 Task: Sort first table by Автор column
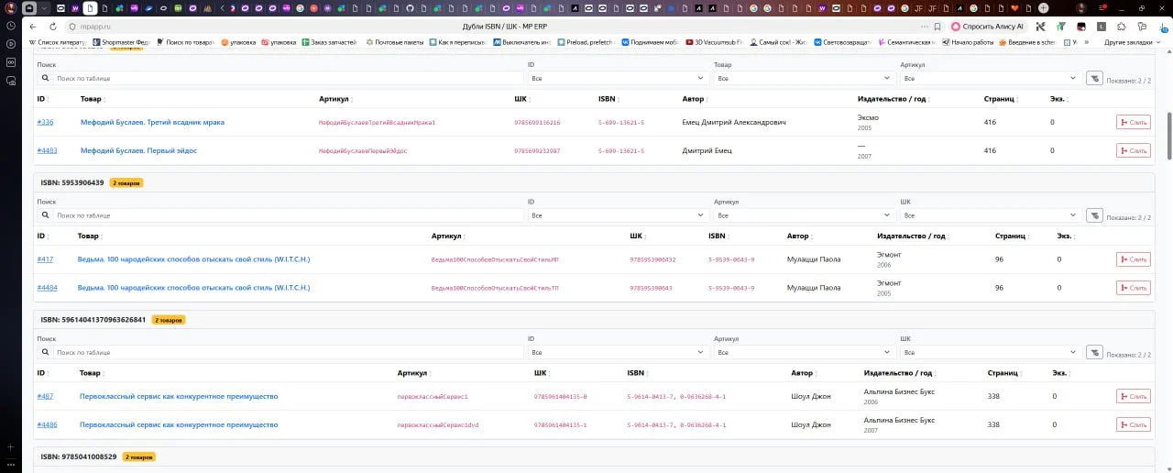(695, 99)
